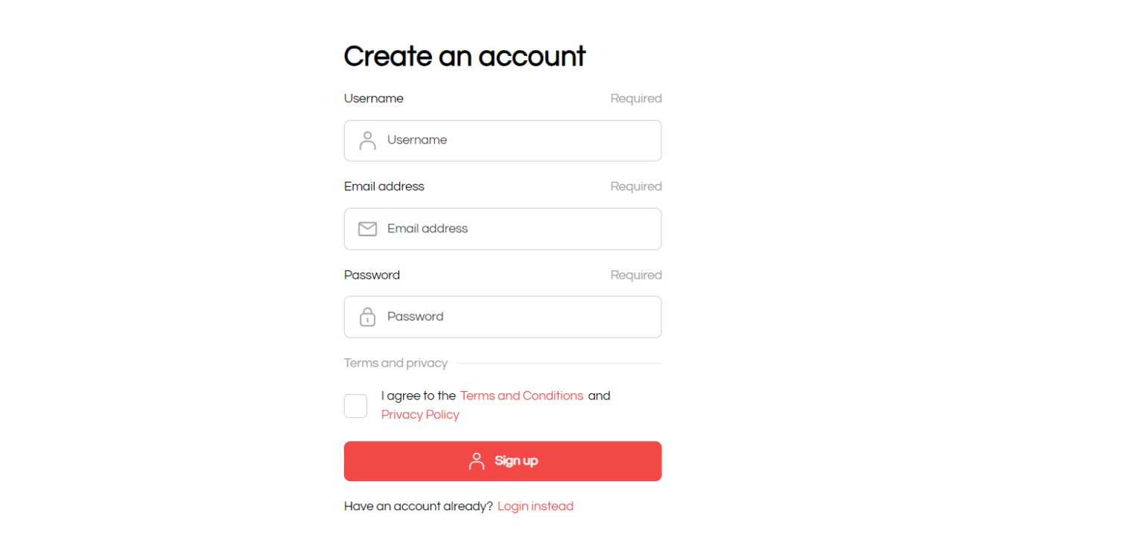Image resolution: width=1144 pixels, height=543 pixels.
Task: Tick the agree to terms checkbox
Action: pyautogui.click(x=355, y=406)
